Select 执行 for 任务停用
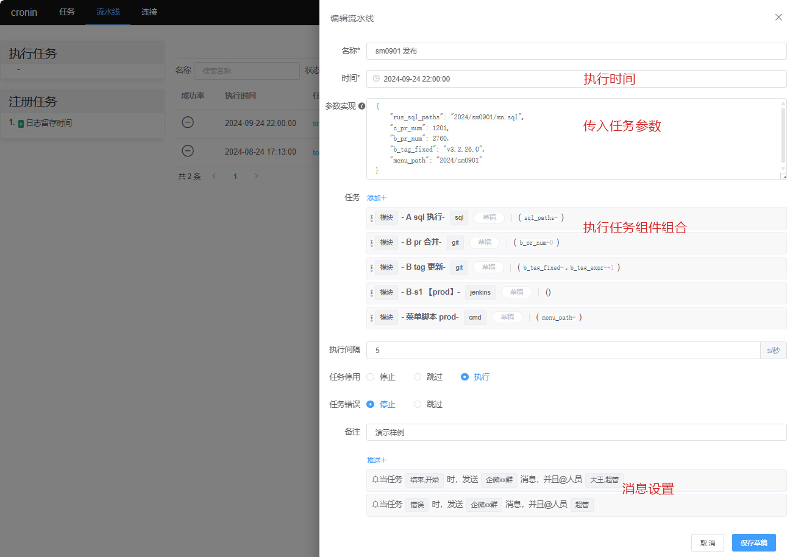The width and height of the screenshot is (790, 557). pyautogui.click(x=475, y=377)
